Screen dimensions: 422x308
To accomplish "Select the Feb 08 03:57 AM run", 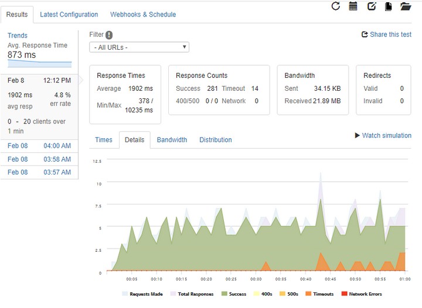I will pyautogui.click(x=39, y=172).
